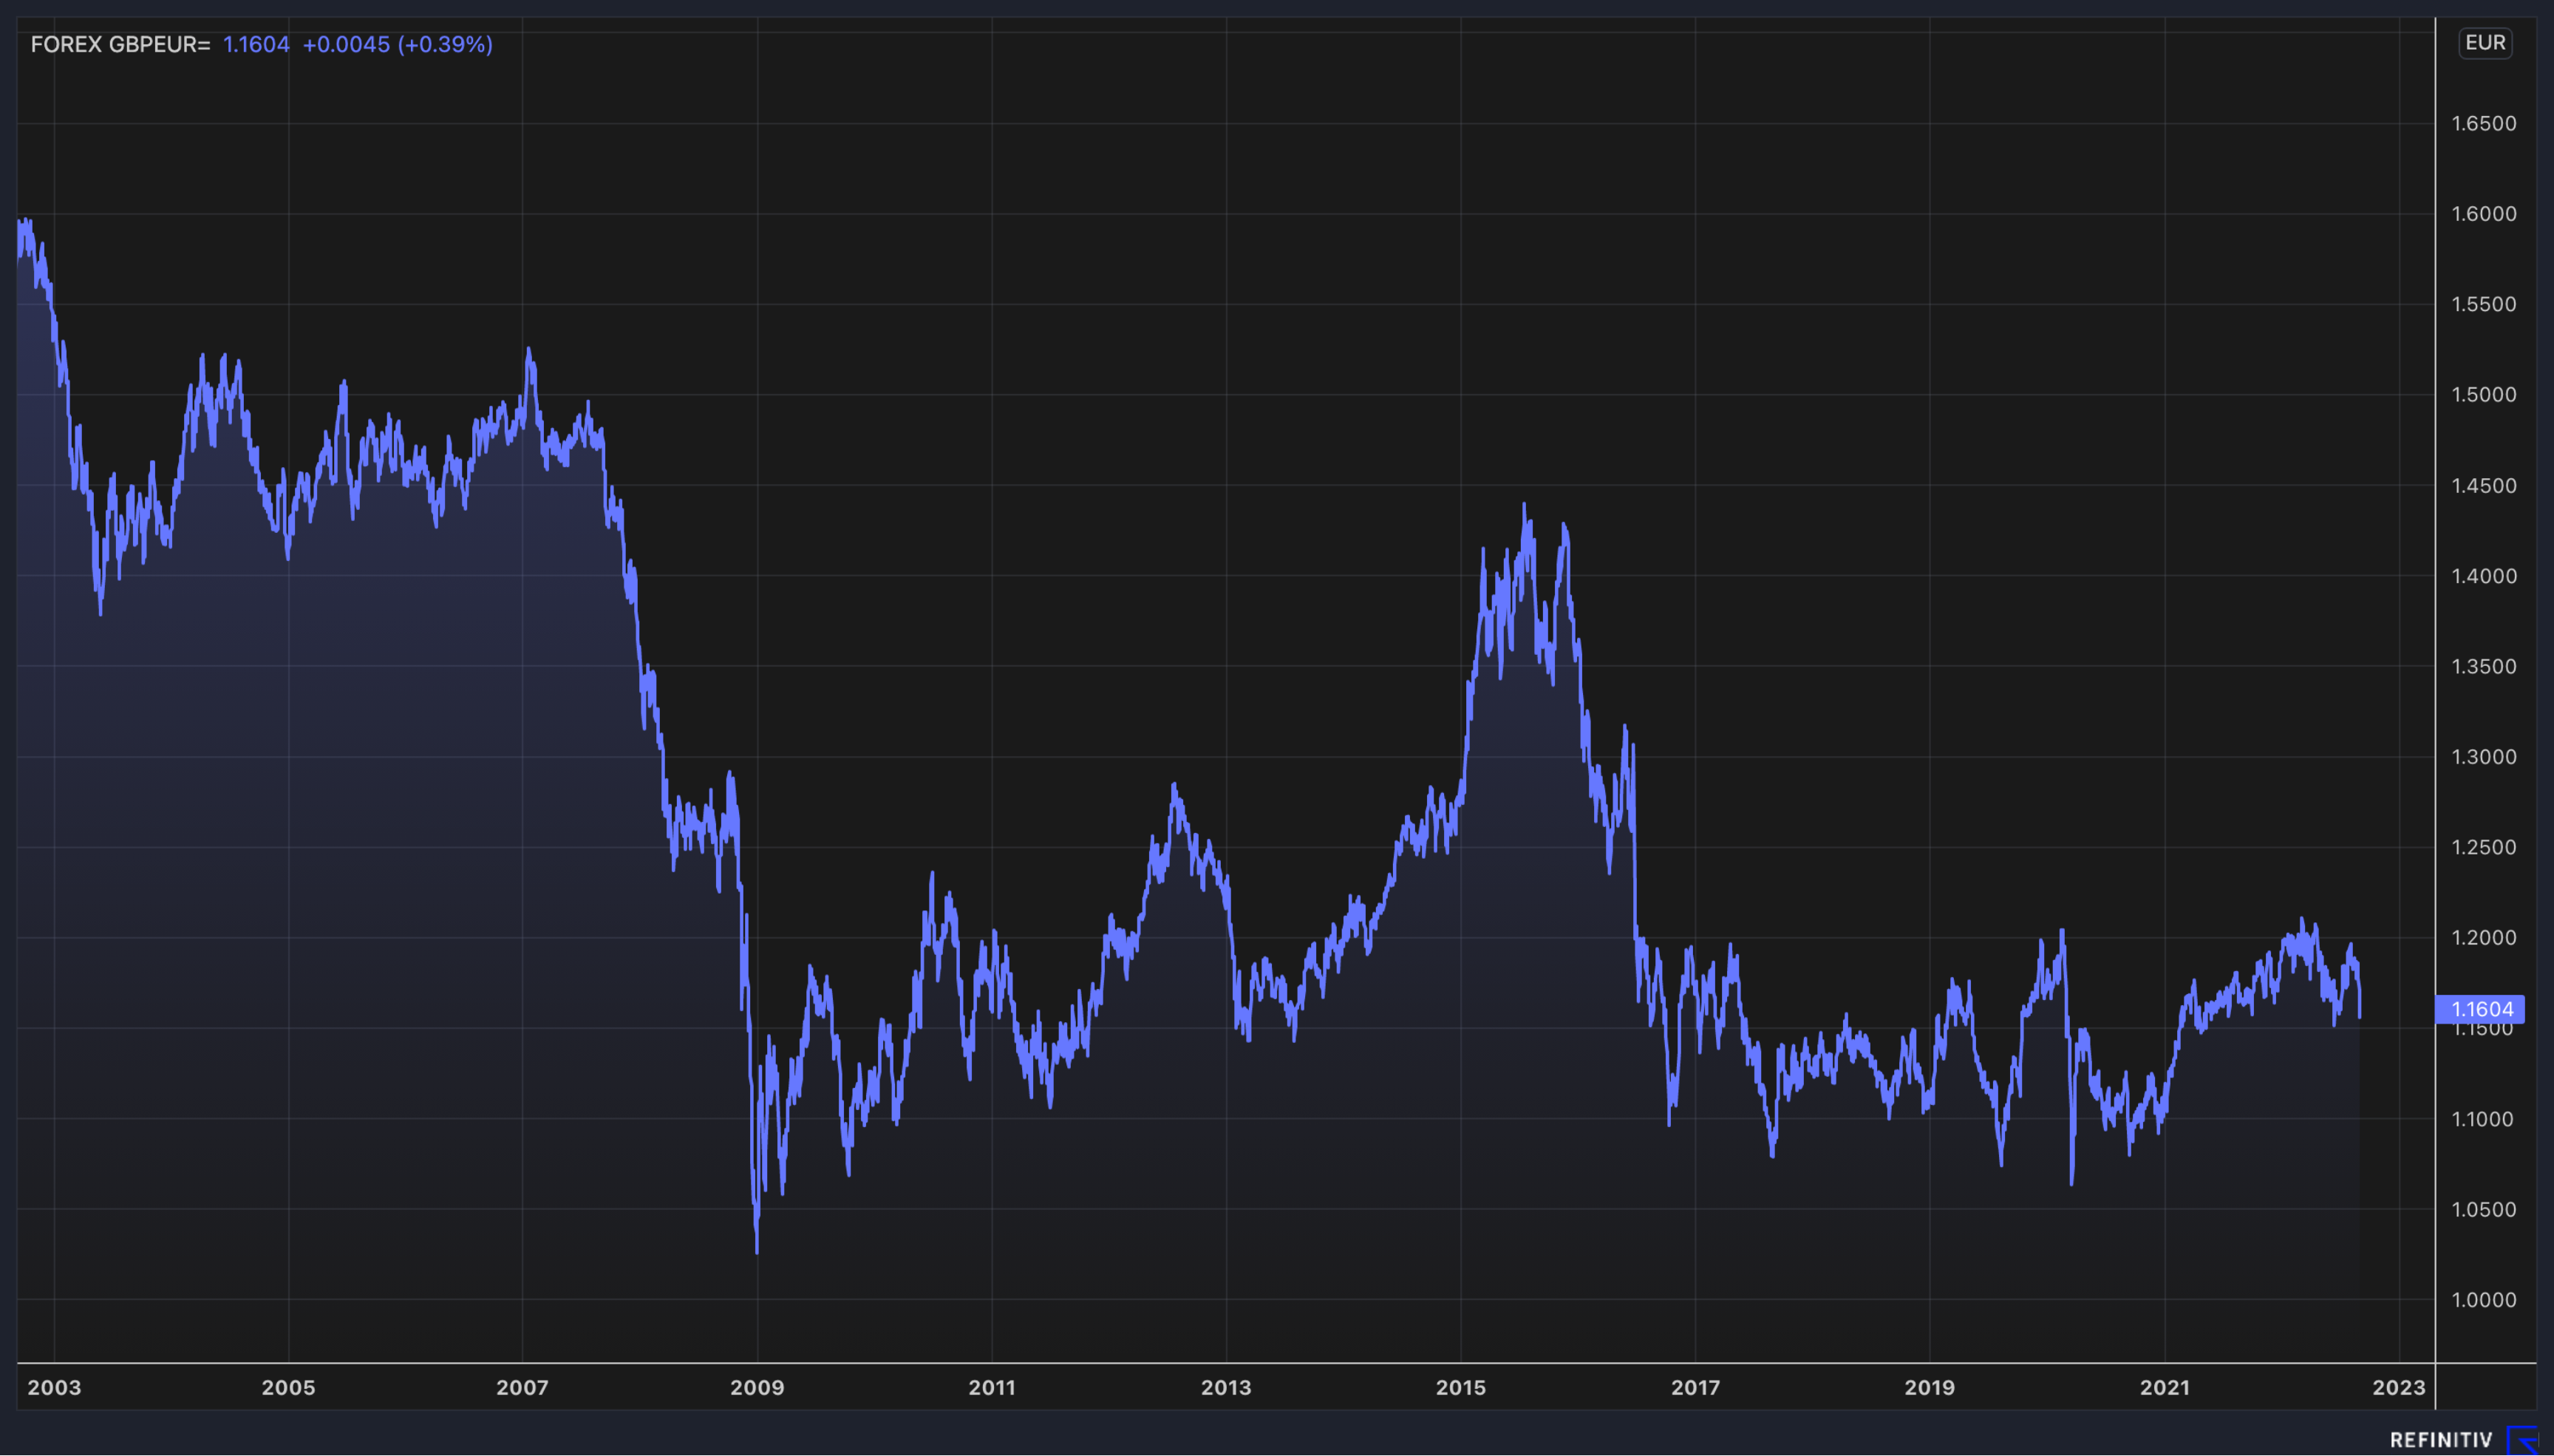Click the 1.4500 price axis label
The image size is (2554, 1456).
[x=2484, y=486]
